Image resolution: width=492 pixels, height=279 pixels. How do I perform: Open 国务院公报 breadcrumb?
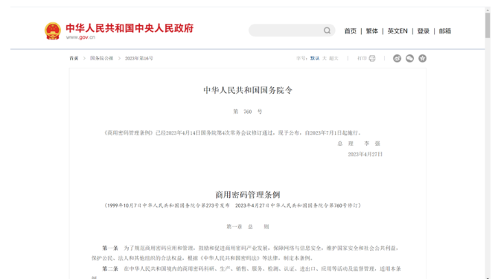(102, 58)
